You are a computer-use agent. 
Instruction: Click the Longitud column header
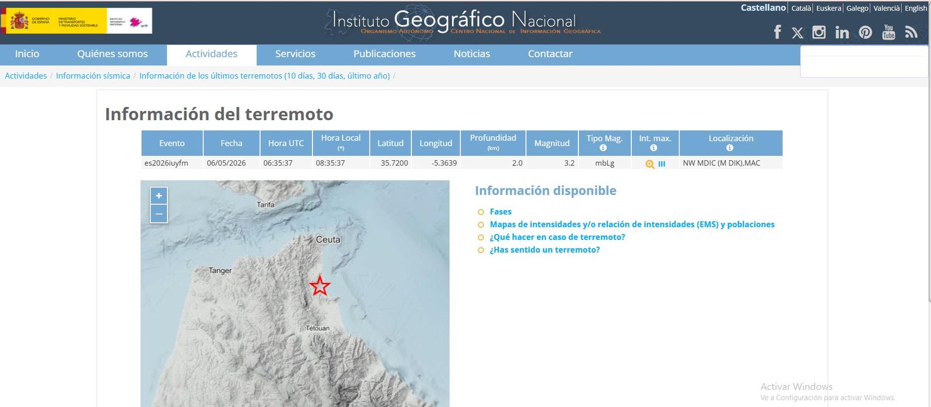click(436, 143)
